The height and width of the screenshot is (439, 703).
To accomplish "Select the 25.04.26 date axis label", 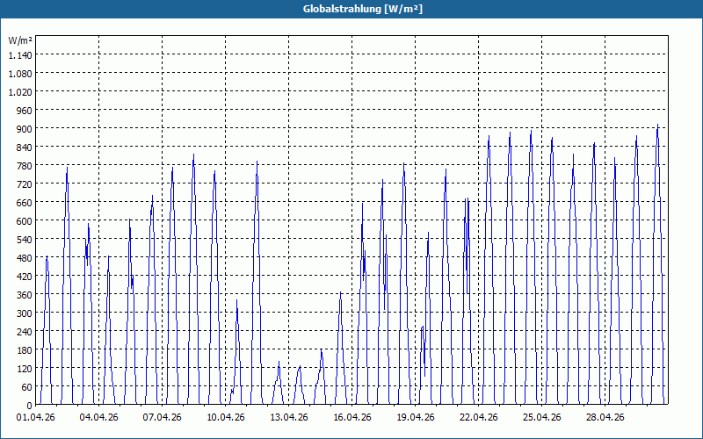I will click(x=541, y=417).
